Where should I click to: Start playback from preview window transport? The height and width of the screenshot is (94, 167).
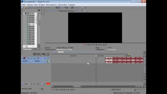pyautogui.click(x=92, y=45)
